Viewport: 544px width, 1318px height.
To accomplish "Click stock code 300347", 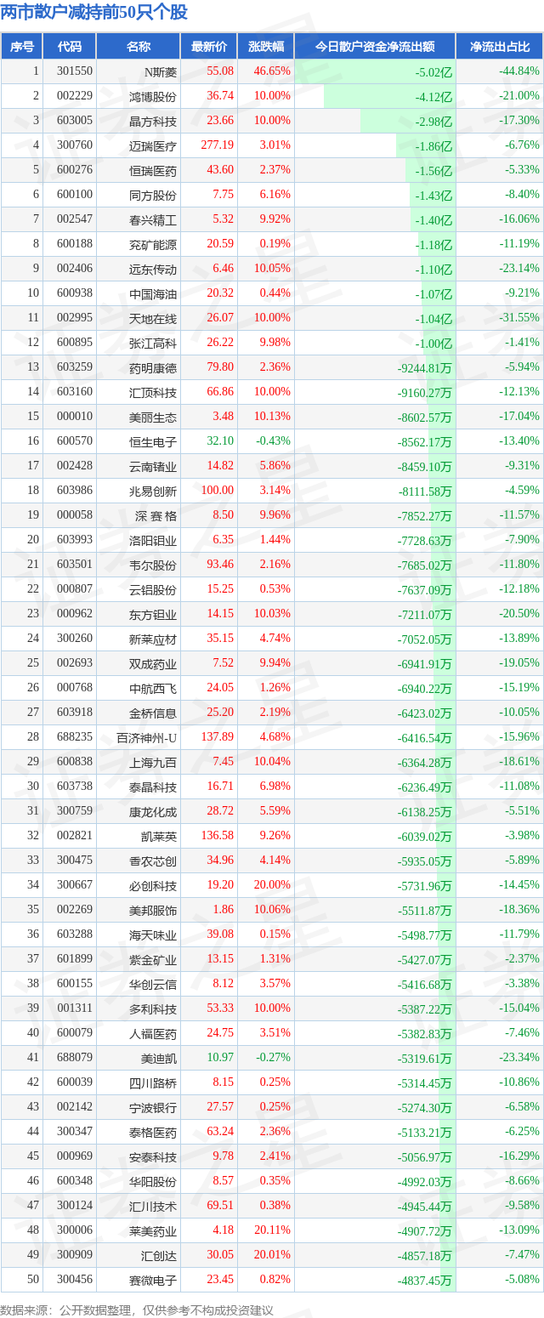I will 75,1132.
